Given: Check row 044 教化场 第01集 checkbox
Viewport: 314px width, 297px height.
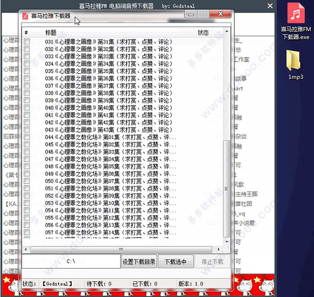Looking at the screenshot, I should tap(27, 137).
